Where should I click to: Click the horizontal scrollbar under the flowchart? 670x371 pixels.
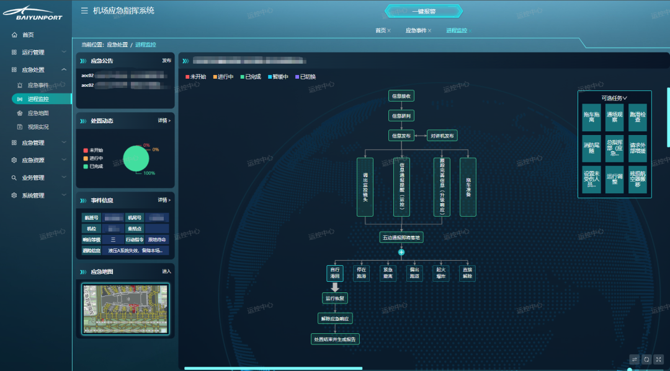(x=274, y=368)
